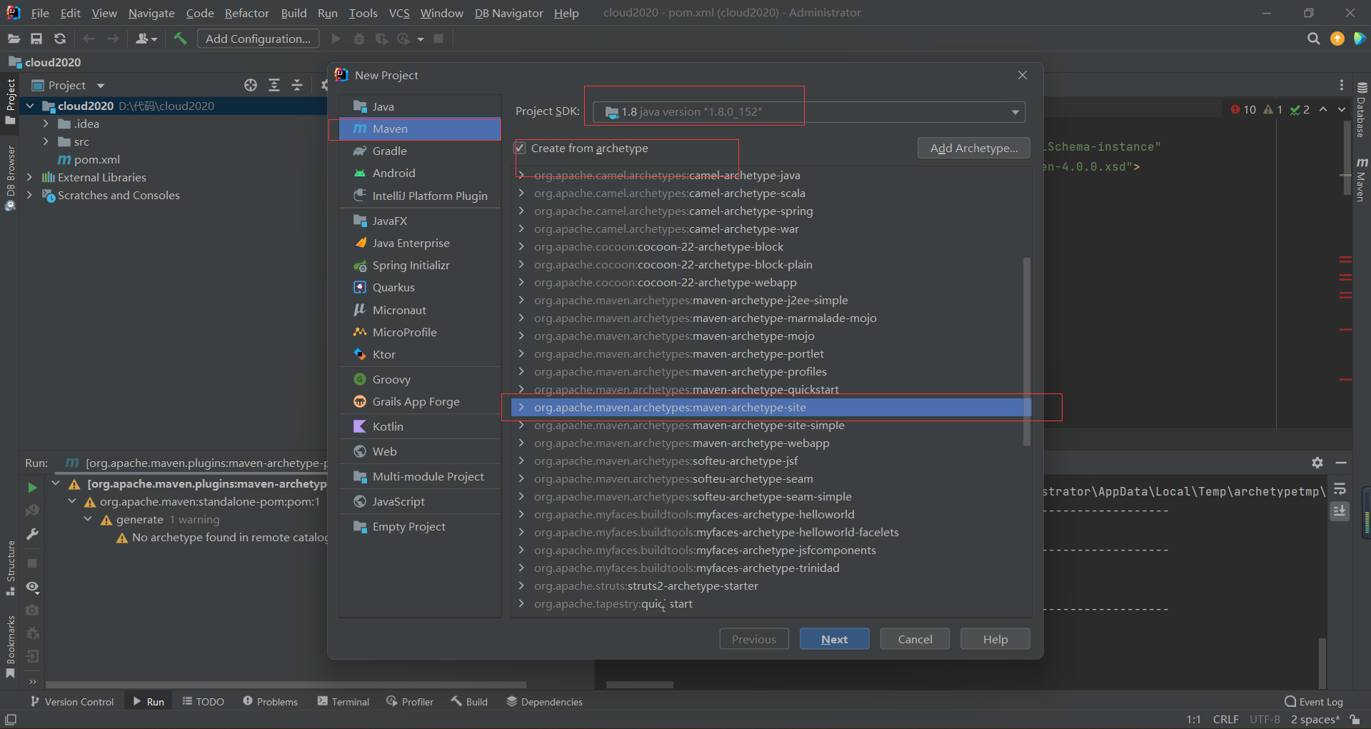Click Save All toolbar icon
The width and height of the screenshot is (1371, 729).
tap(36, 39)
